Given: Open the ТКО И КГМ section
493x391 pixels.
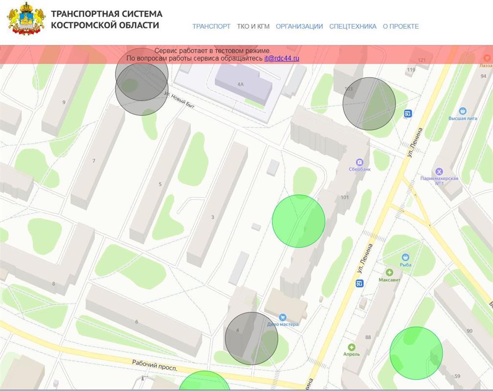Looking at the screenshot, I should pyautogui.click(x=253, y=26).
